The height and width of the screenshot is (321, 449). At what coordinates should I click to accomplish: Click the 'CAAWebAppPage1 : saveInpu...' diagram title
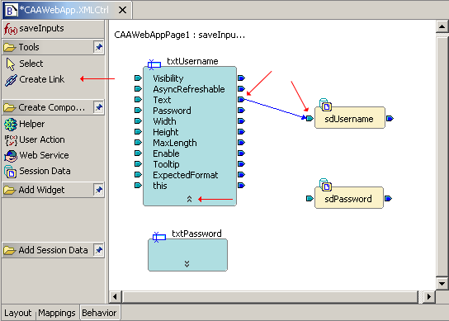click(x=180, y=35)
